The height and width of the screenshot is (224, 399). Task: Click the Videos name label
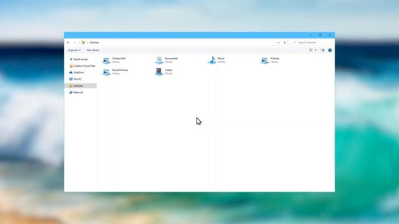tap(168, 70)
